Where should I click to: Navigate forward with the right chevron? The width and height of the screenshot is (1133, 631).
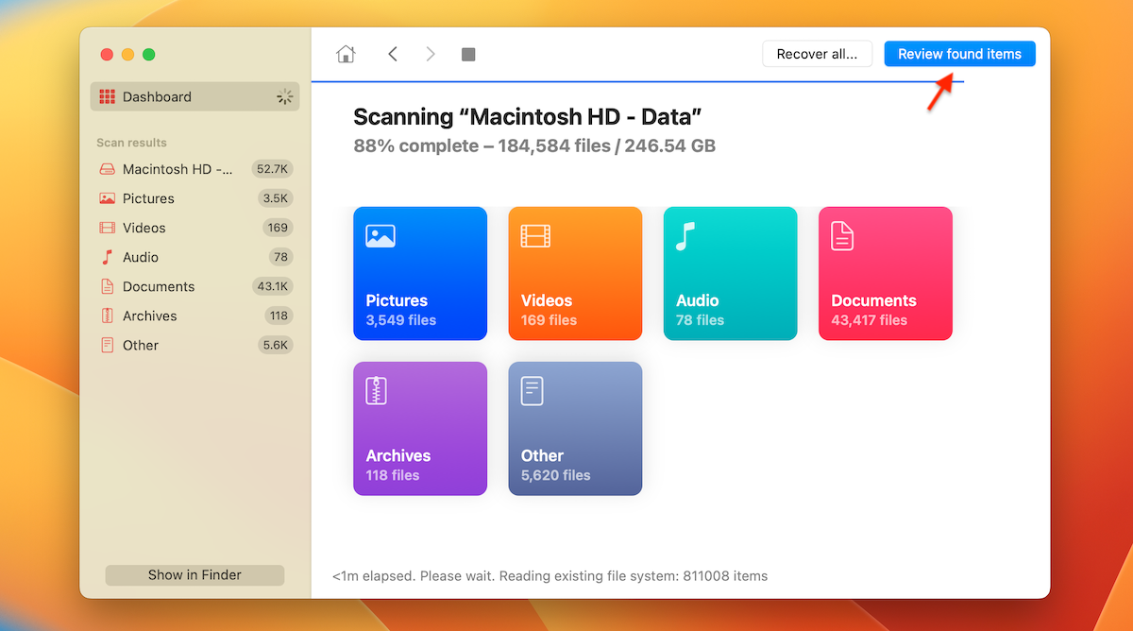tap(431, 54)
